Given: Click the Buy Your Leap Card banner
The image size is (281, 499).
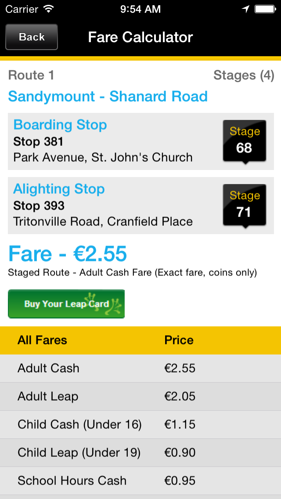Looking at the screenshot, I should (x=66, y=304).
